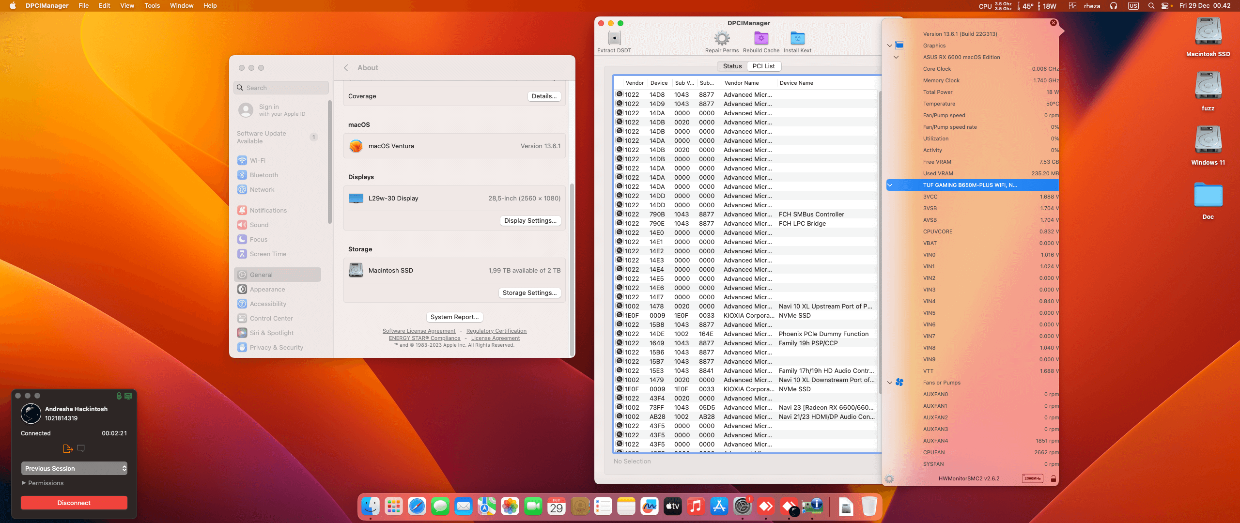Open the Previous Session dropdown
This screenshot has width=1240, height=523.
(74, 468)
